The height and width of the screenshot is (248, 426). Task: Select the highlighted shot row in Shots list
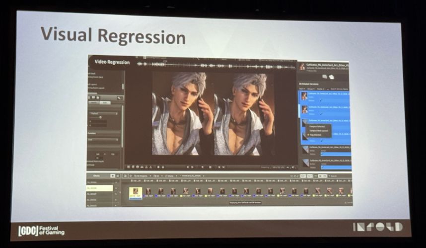point(100,188)
